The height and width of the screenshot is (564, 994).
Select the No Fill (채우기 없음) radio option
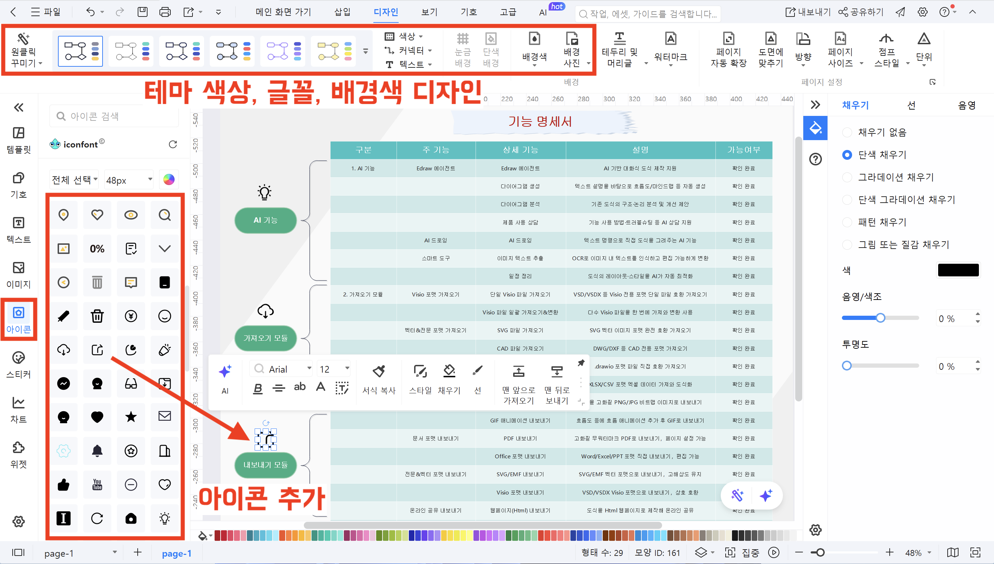pos(847,132)
